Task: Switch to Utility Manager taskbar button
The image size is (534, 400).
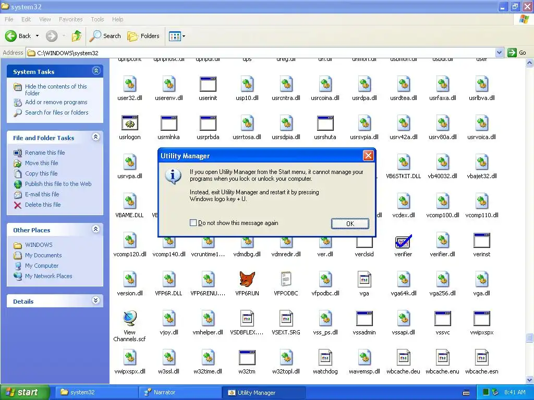Action: 263,393
